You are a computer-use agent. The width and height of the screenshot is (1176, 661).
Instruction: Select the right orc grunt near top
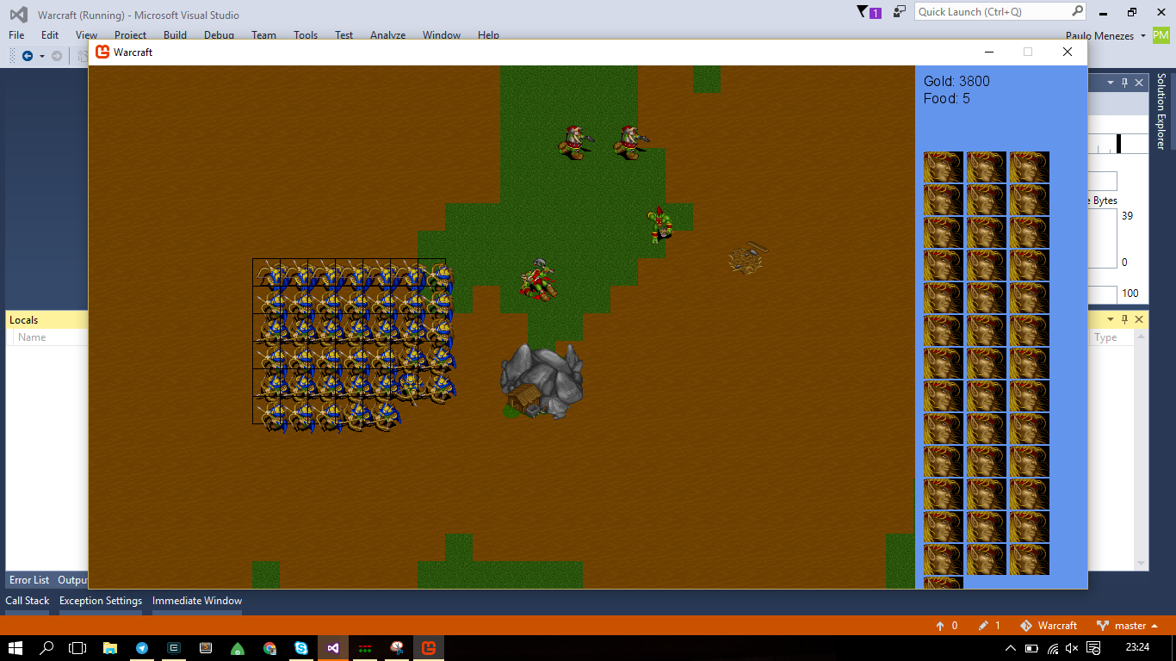pos(630,142)
